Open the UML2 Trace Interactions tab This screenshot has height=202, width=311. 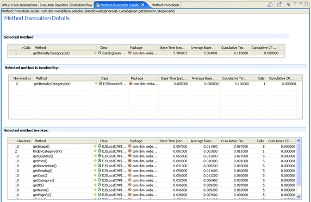[x=20, y=5]
